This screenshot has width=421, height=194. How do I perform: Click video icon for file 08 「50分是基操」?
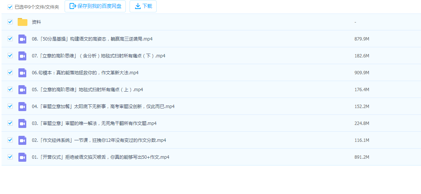tap(23, 39)
